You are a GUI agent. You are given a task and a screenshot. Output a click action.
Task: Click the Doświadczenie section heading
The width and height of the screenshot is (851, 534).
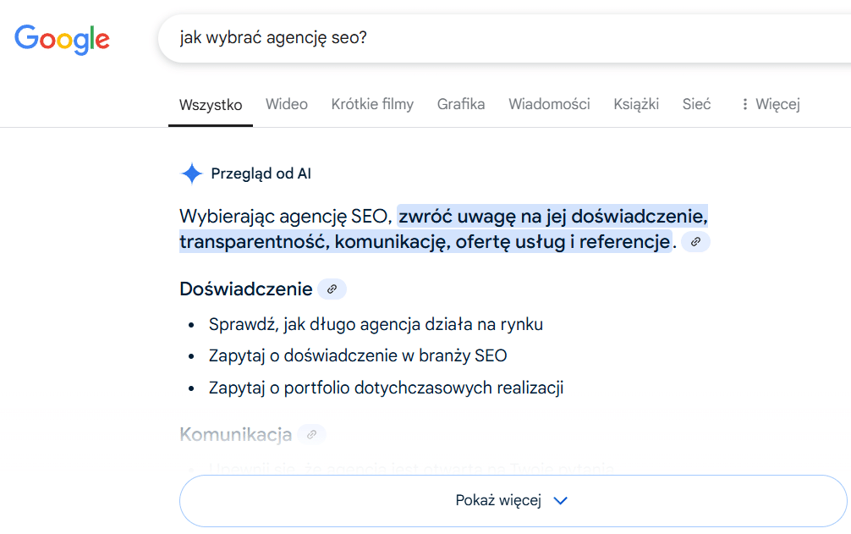coord(246,289)
